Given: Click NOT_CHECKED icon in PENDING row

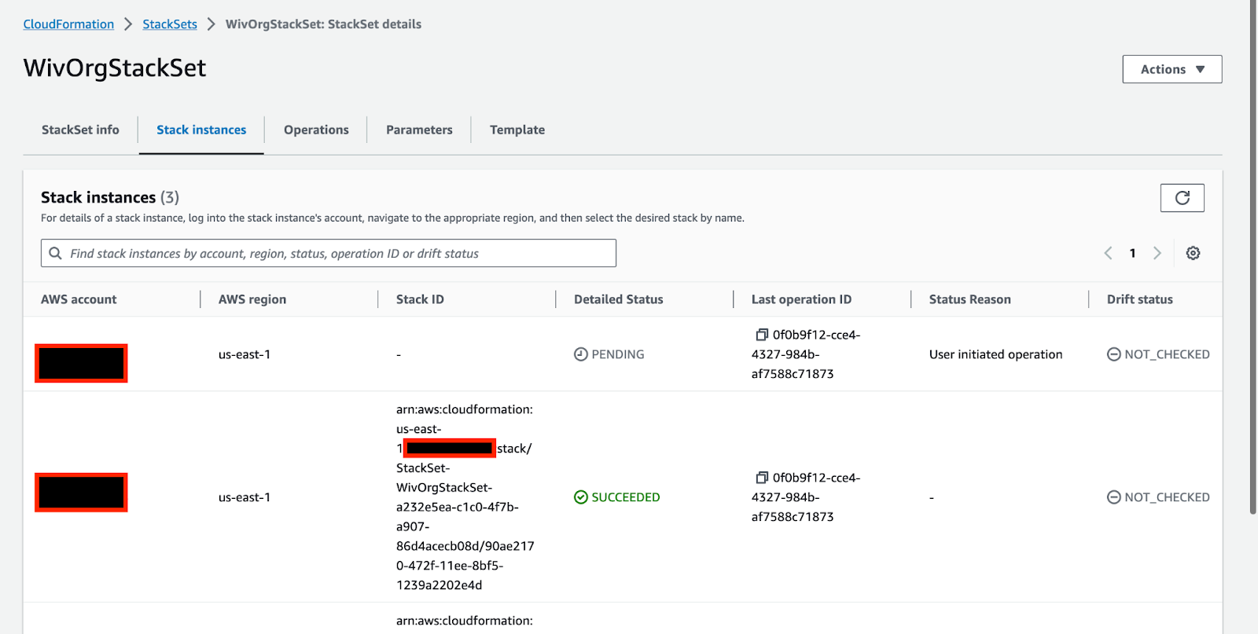Looking at the screenshot, I should [x=1114, y=354].
